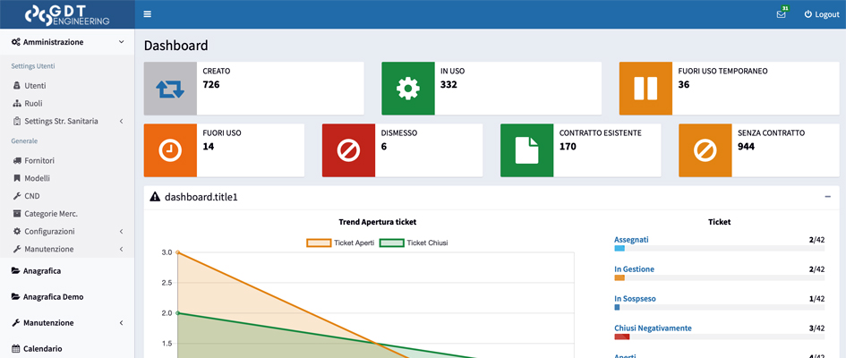Click the Fornitori truck icon

tap(17, 161)
